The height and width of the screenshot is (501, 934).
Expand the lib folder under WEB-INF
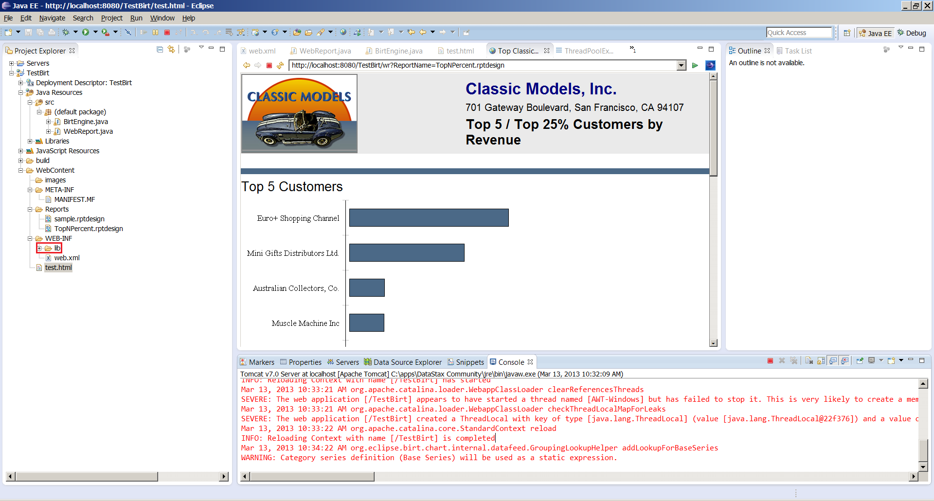pyautogui.click(x=39, y=248)
